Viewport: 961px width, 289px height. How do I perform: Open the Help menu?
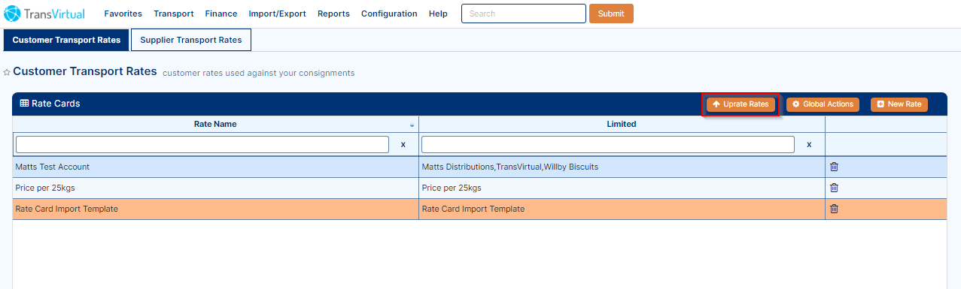tap(438, 14)
